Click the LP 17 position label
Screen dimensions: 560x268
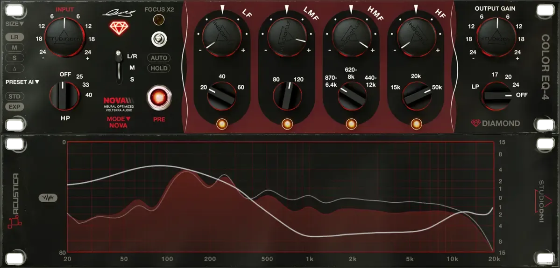(x=495, y=75)
